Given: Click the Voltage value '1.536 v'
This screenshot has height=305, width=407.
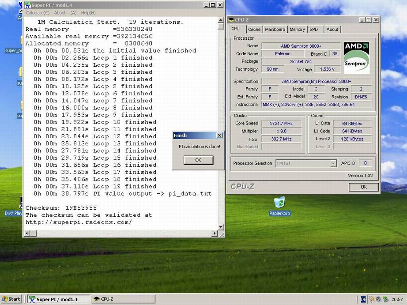Looking at the screenshot, I should coord(327,69).
